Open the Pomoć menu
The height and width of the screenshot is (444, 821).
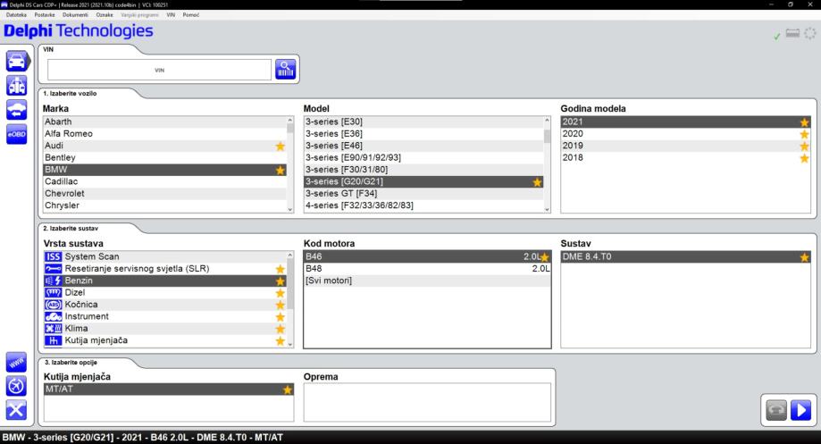pos(191,14)
